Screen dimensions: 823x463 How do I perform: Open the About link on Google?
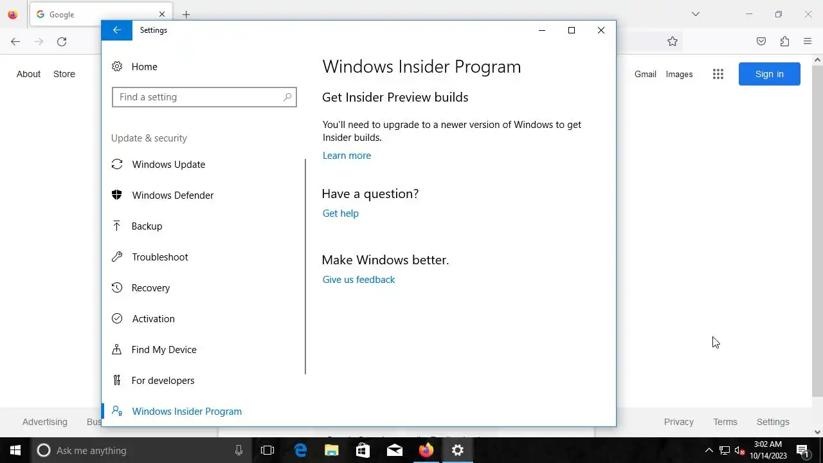pyautogui.click(x=28, y=74)
